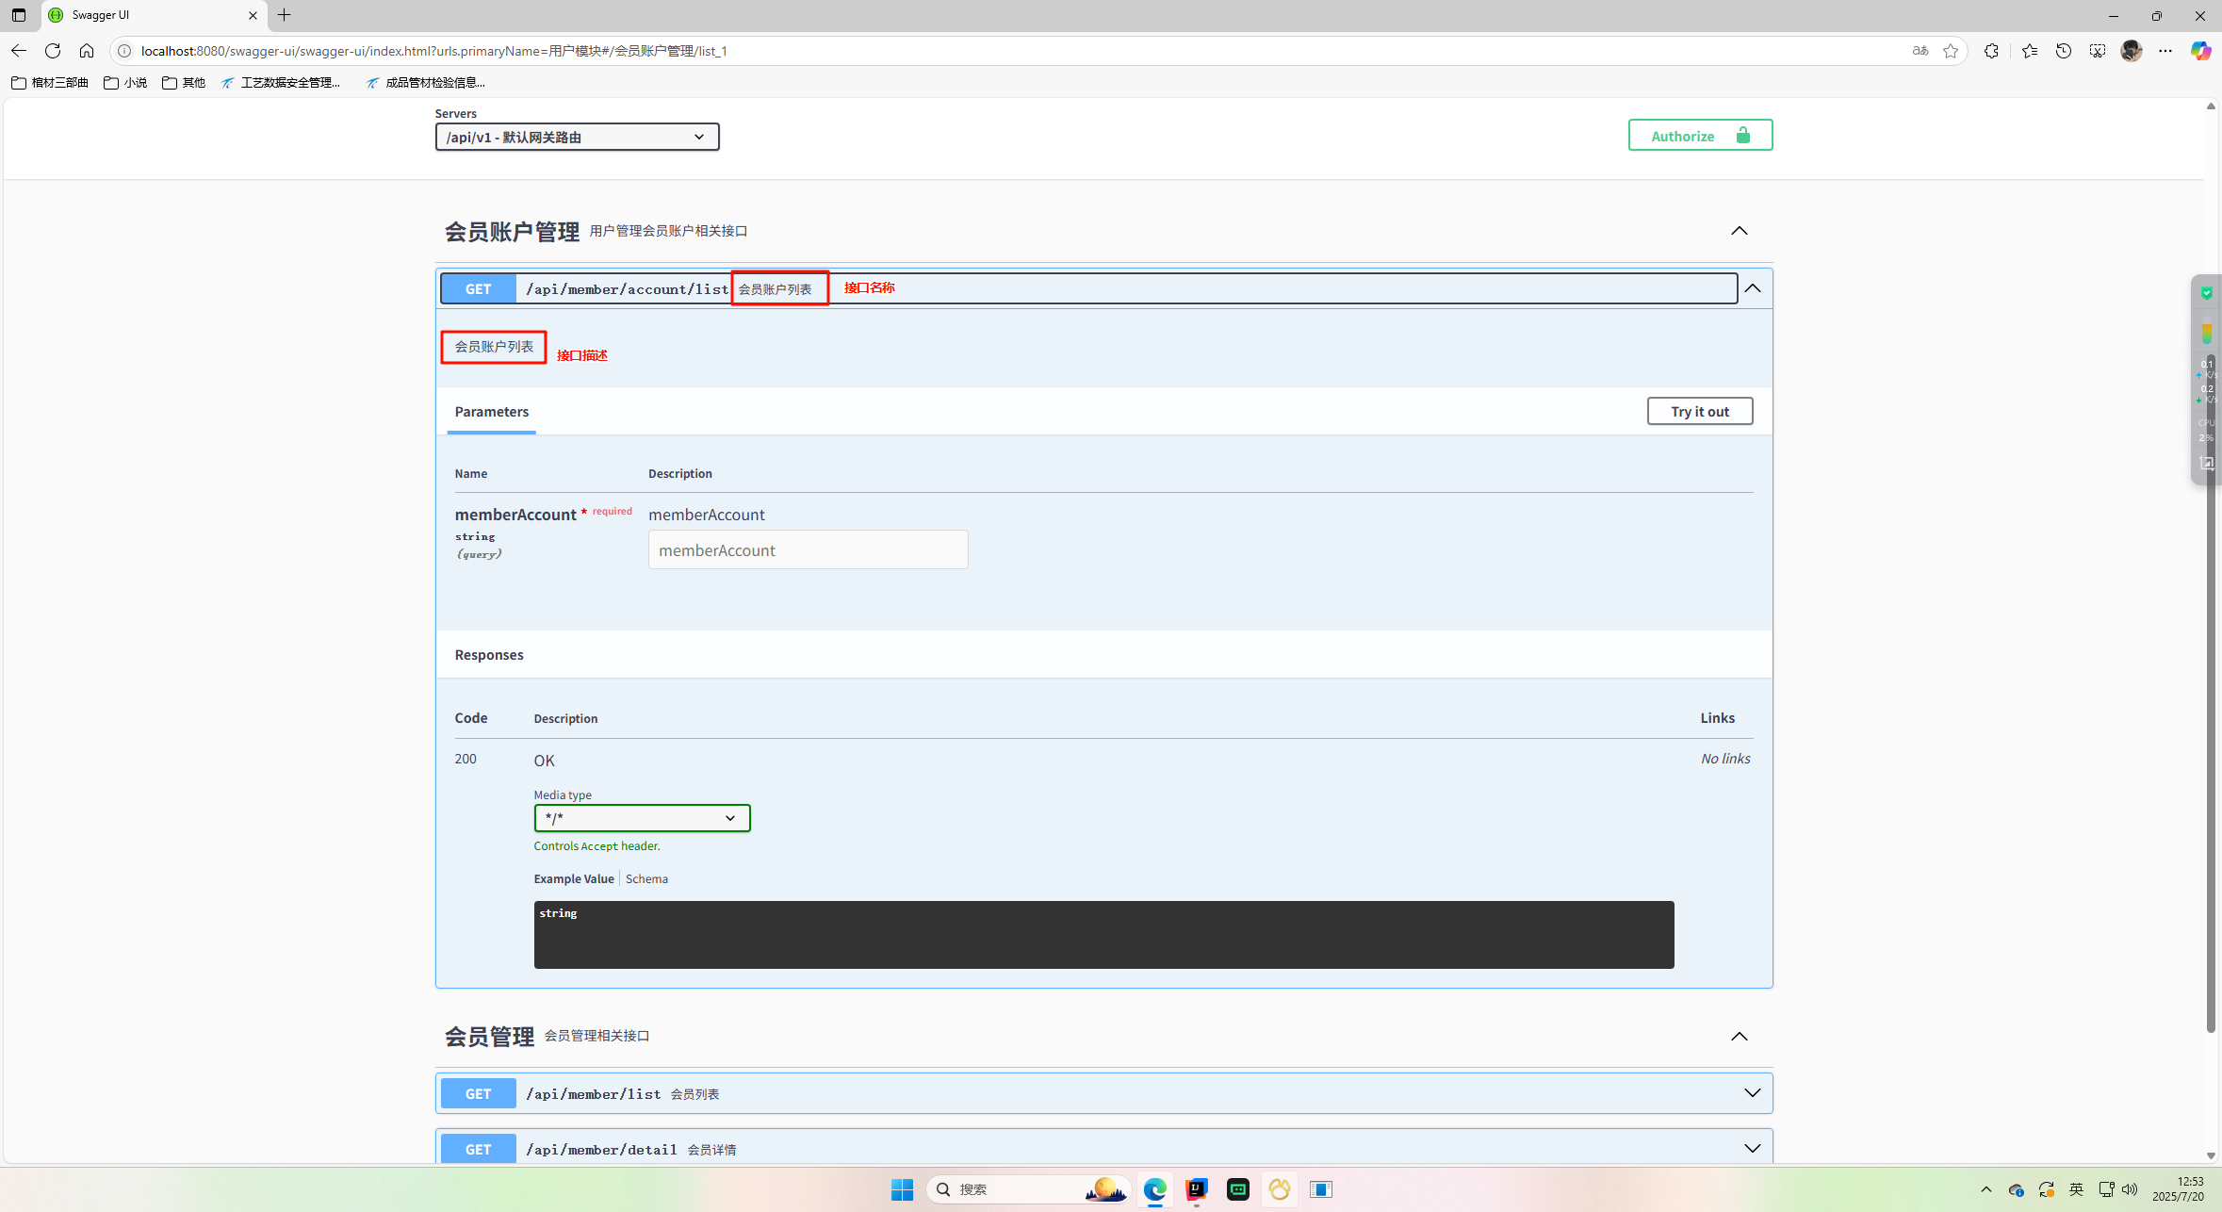Click the memberAccount input field
Viewport: 2222px width, 1212px height.
click(807, 549)
